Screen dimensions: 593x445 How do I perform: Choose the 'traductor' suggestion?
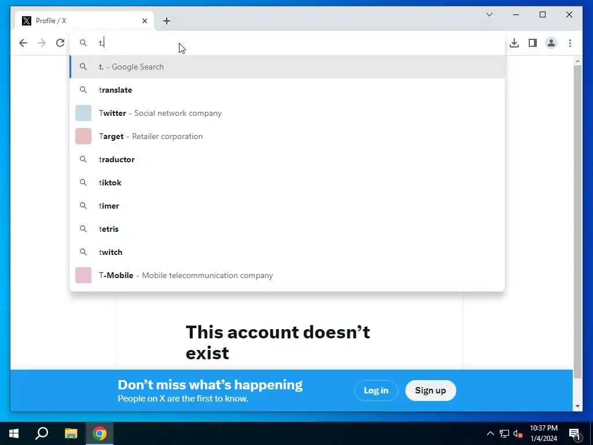point(287,159)
